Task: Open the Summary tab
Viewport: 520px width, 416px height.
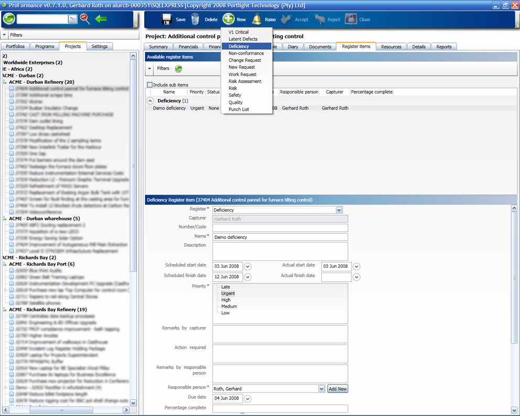Action: click(x=158, y=47)
